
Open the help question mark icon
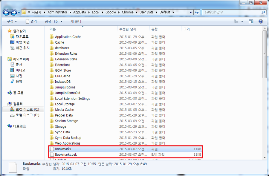click(x=261, y=22)
